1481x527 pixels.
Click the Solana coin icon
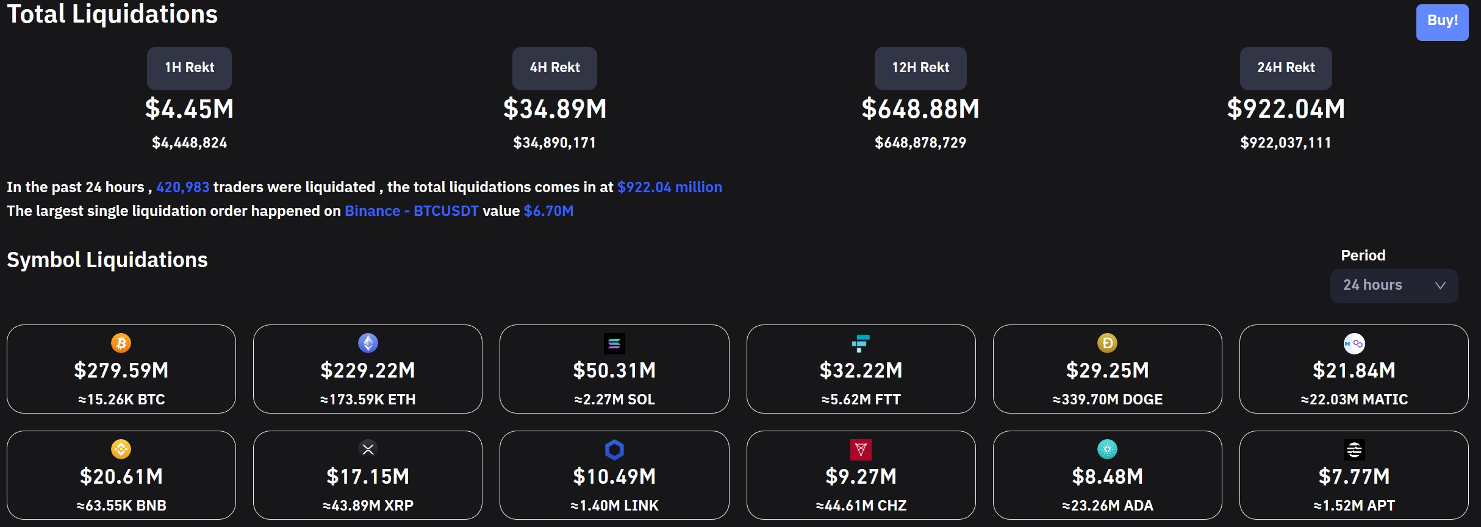point(614,344)
